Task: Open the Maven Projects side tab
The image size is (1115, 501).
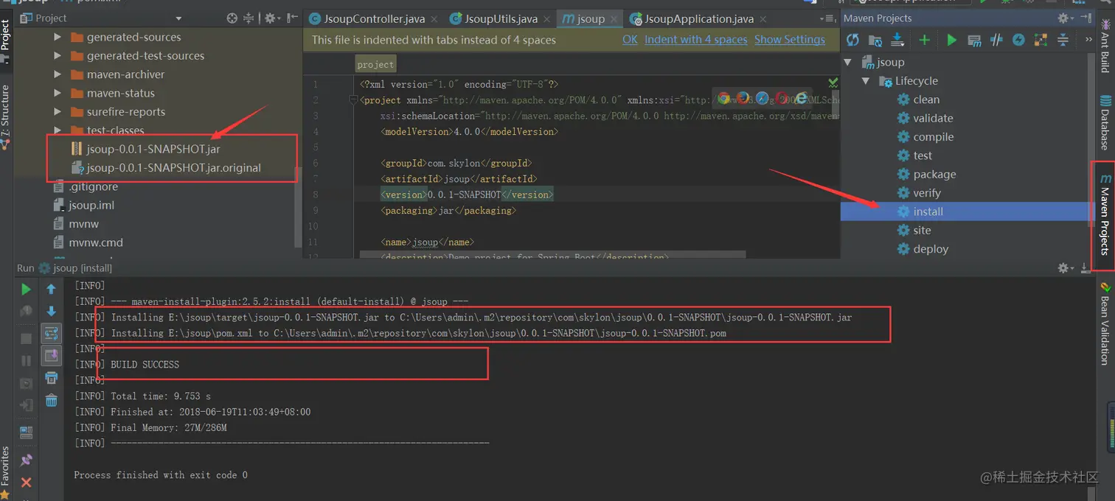Action: pyautogui.click(x=1105, y=214)
